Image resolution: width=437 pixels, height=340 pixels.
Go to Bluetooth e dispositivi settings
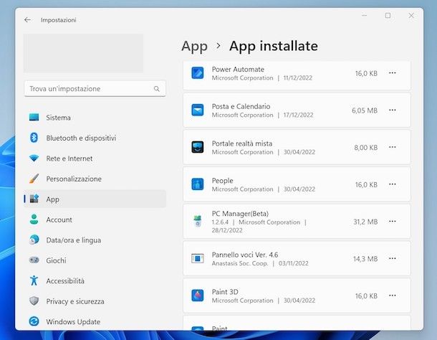tap(95, 138)
